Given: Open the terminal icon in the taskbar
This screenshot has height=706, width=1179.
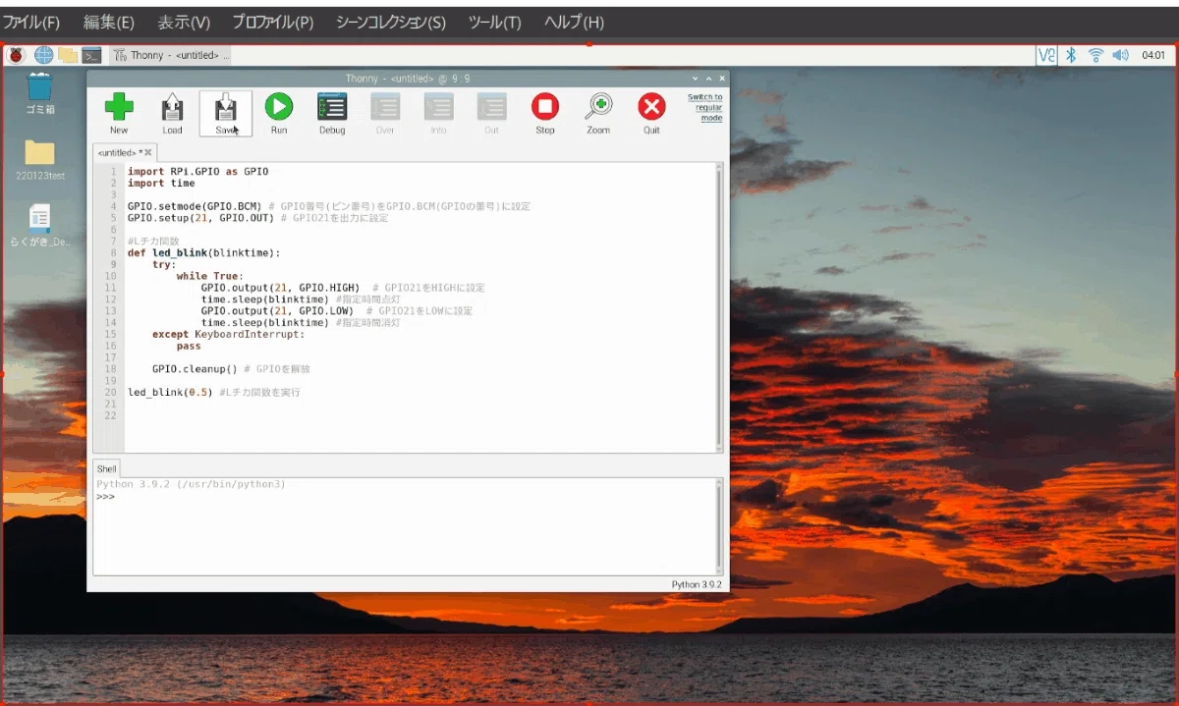Looking at the screenshot, I should coord(92,55).
